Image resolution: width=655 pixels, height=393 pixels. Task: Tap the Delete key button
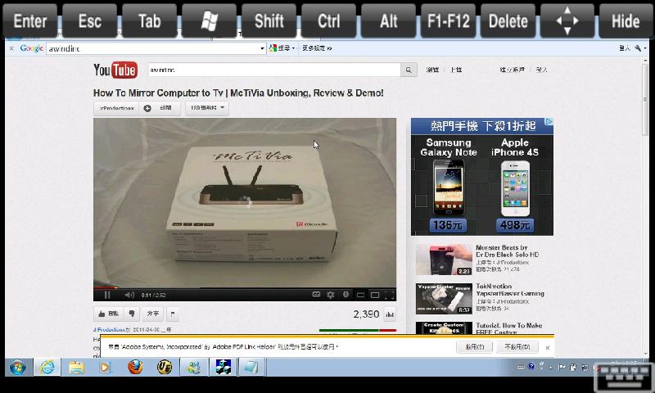tap(508, 20)
